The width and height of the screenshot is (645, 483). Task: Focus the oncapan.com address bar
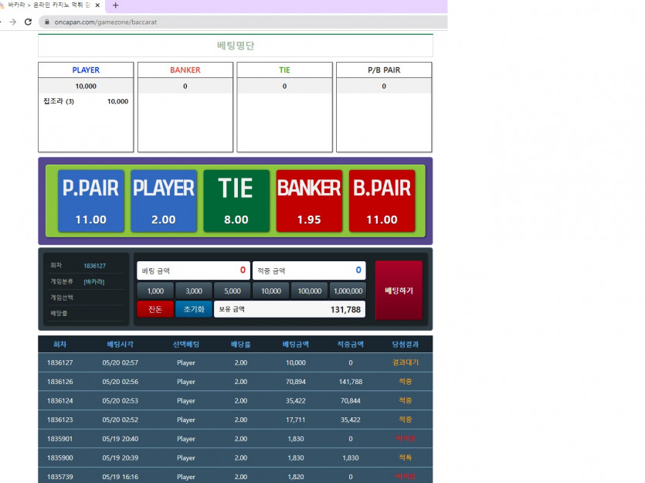click(x=243, y=22)
